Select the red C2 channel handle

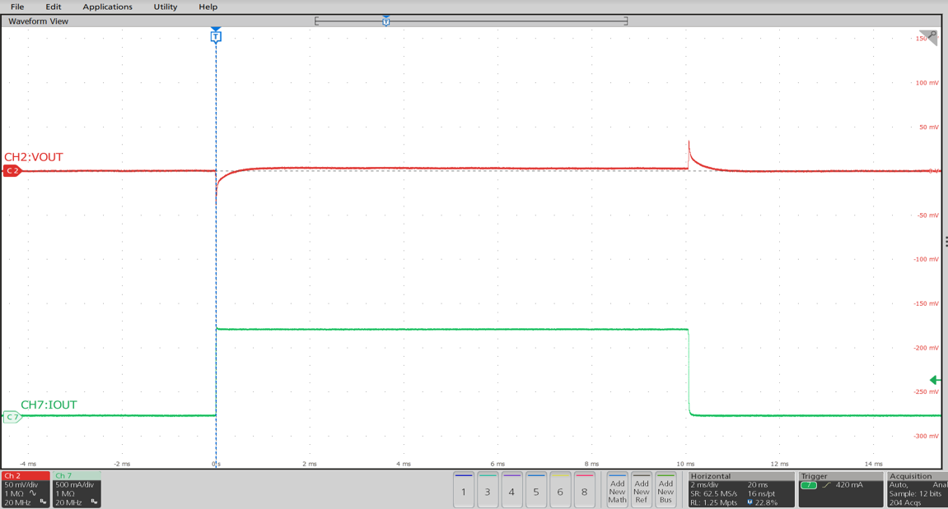(x=12, y=171)
